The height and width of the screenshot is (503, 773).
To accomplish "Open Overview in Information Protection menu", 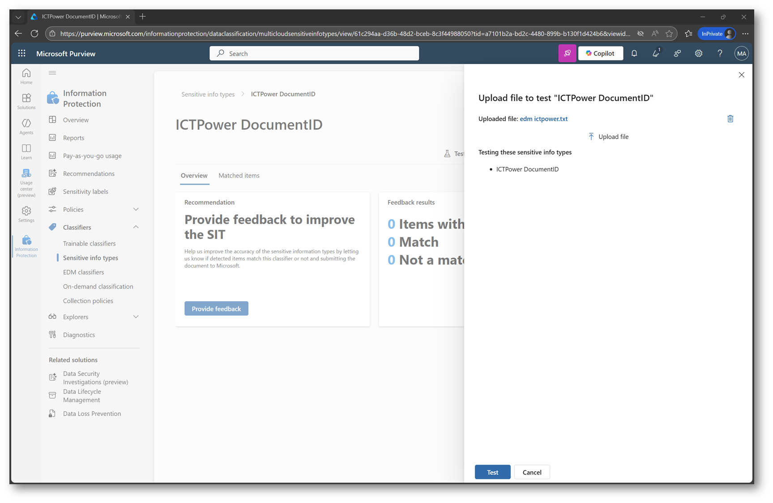I will [76, 120].
